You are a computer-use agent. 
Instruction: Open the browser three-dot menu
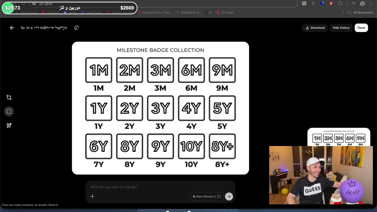click(372, 3)
